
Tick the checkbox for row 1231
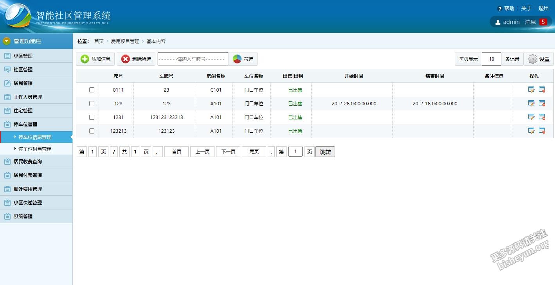tap(92, 117)
